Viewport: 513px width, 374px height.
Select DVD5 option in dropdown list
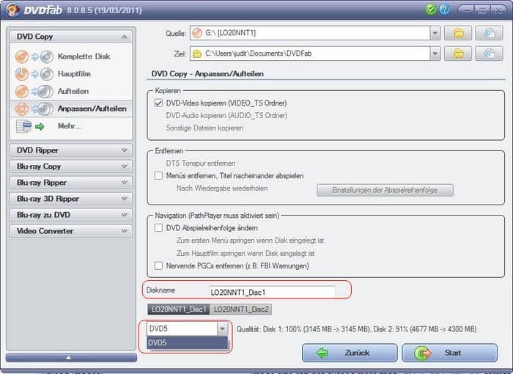(x=187, y=343)
